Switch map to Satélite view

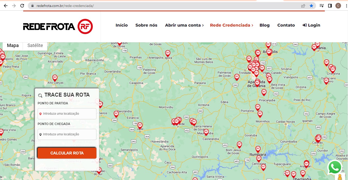click(35, 46)
